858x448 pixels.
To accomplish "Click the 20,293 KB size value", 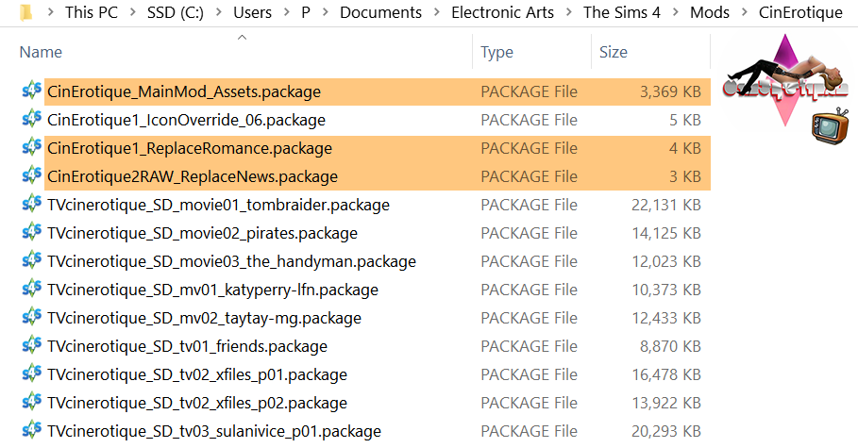I will pos(666,432).
